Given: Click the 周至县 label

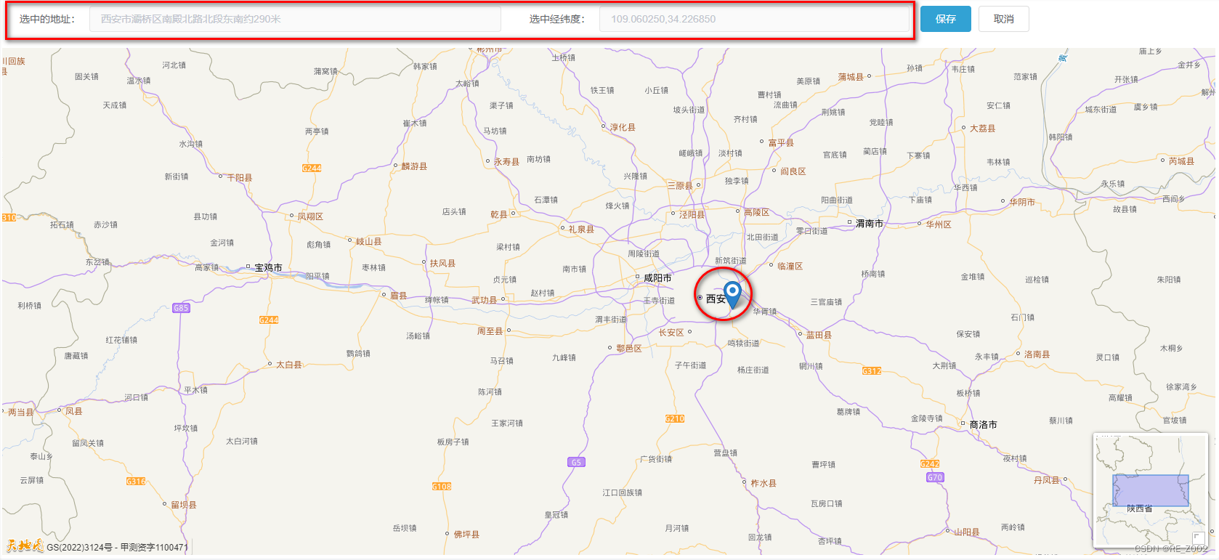Looking at the screenshot, I should 490,331.
